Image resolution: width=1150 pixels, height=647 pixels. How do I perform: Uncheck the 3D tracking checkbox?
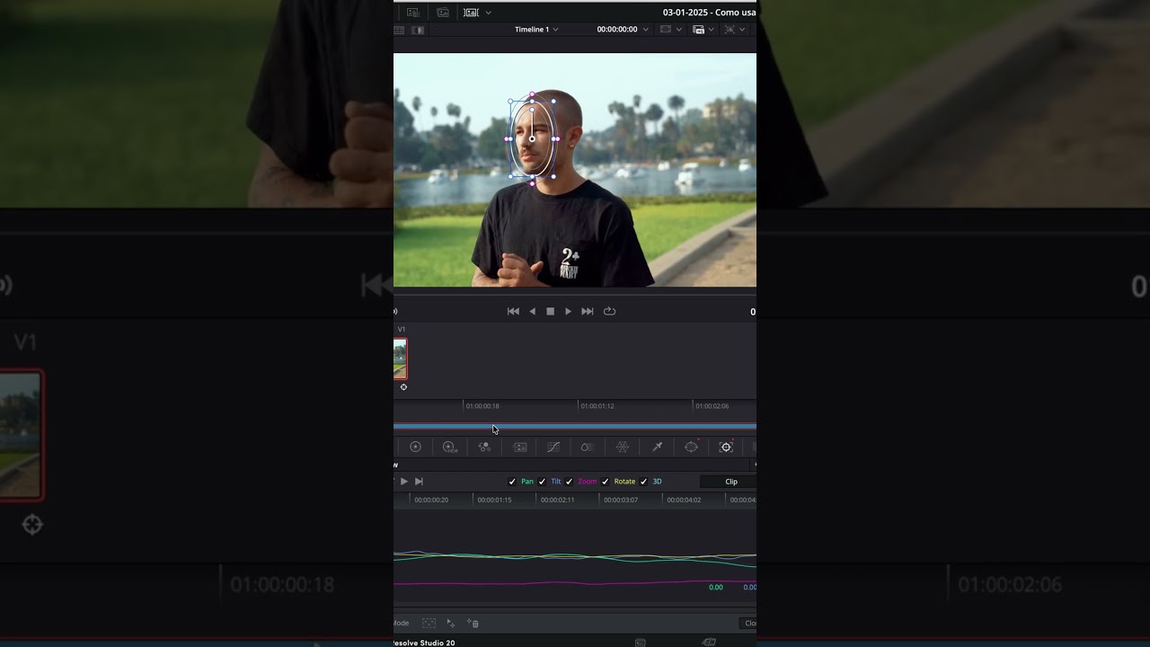coord(643,482)
